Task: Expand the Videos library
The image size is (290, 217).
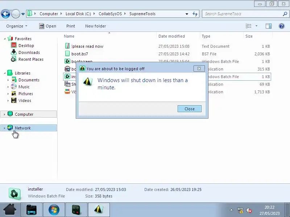Action: tap(8, 101)
